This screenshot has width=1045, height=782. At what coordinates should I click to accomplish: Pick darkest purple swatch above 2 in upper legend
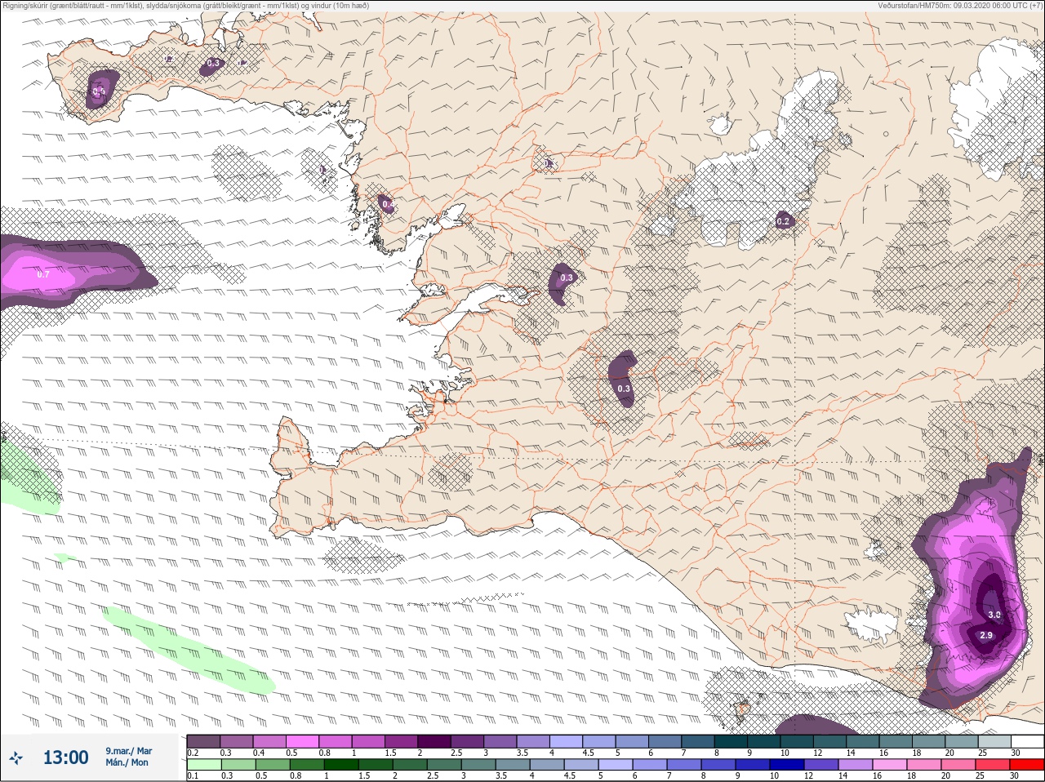point(434,741)
